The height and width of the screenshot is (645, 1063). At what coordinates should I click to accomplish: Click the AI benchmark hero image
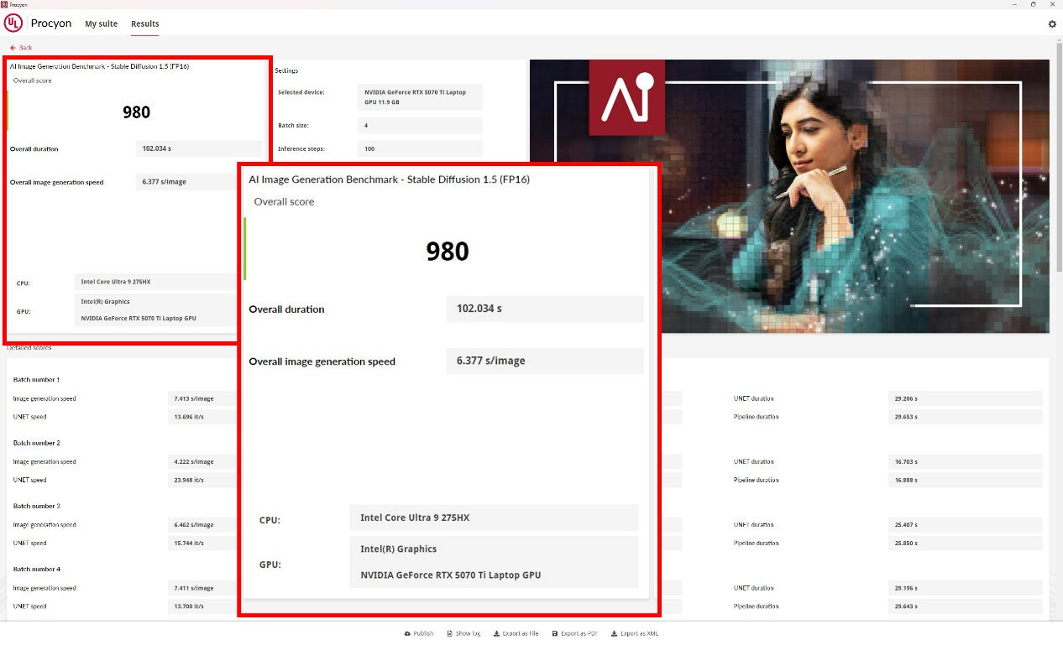[x=789, y=196]
